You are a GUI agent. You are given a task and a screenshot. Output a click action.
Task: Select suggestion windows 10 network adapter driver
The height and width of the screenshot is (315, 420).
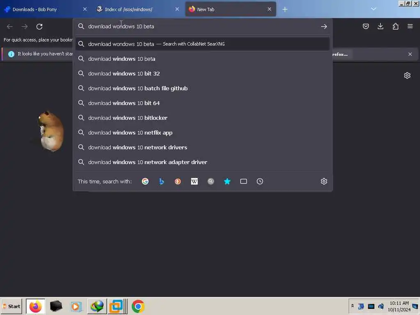click(203, 162)
